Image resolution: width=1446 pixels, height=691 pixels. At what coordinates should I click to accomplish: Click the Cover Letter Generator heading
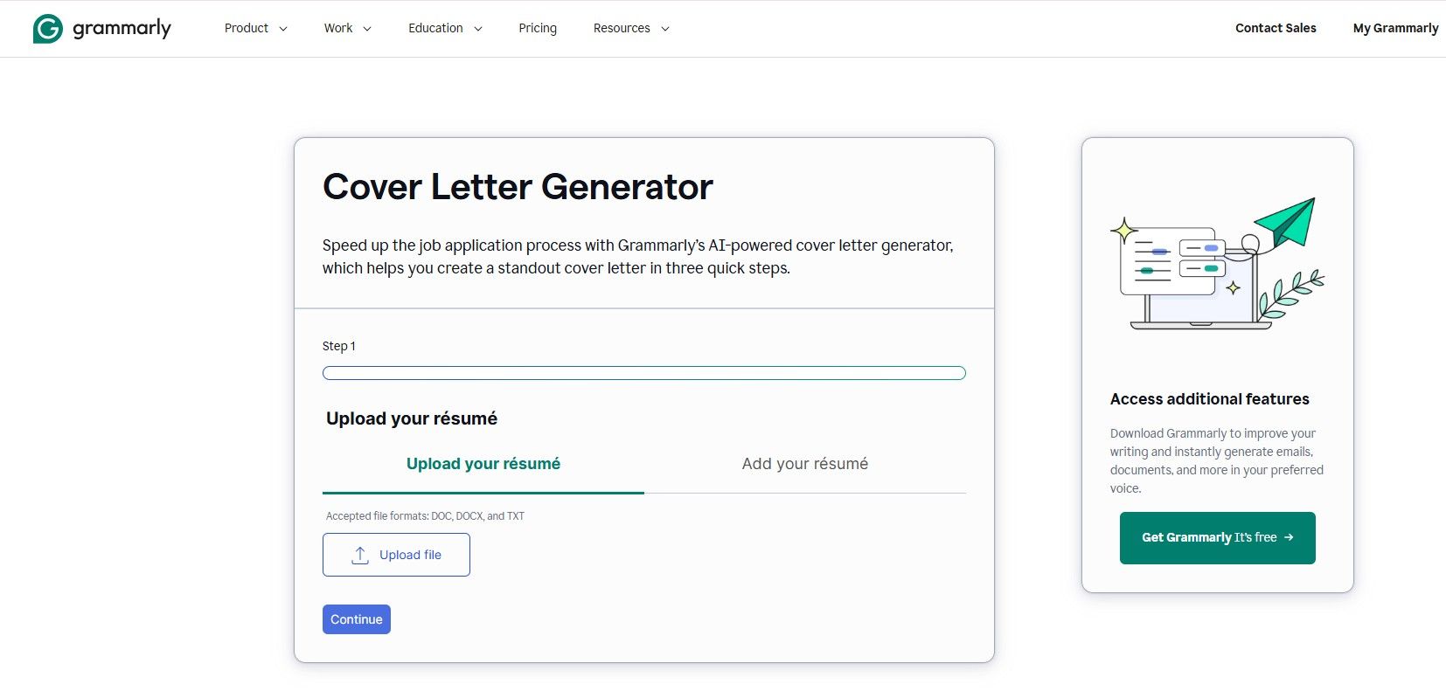[518, 186]
